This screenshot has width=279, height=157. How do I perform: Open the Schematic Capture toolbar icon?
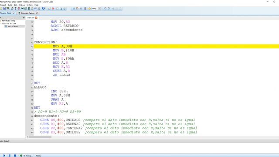click(x=16, y=8)
